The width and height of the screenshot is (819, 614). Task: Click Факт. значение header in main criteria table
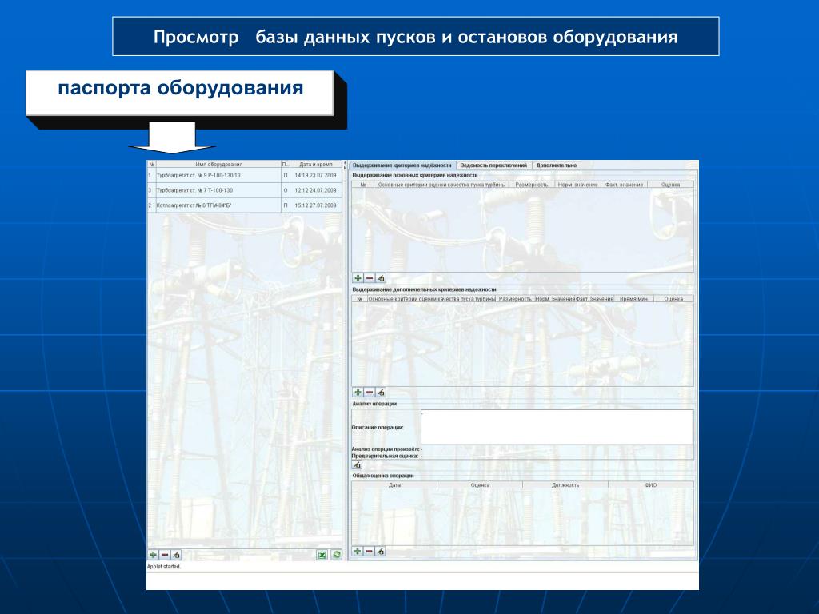tap(624, 185)
